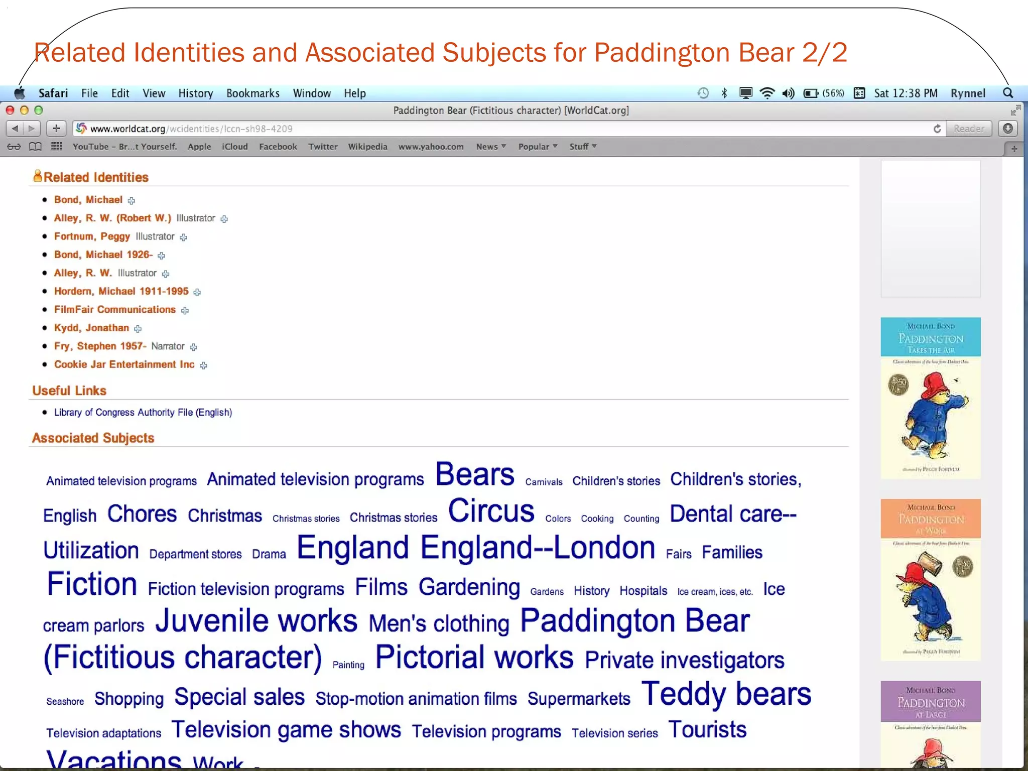Viewport: 1028px width, 771px height.
Task: Open Paddington at Large book cover
Action: click(931, 724)
